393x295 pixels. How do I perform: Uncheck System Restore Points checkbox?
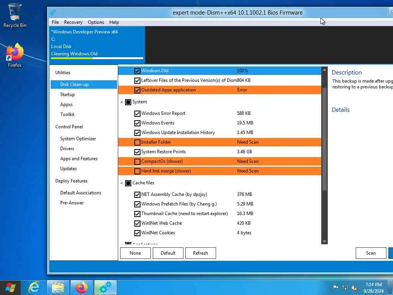[137, 152]
